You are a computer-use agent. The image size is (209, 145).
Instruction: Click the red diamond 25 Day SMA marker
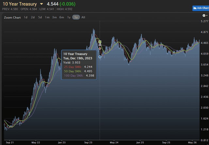tap(100, 49)
